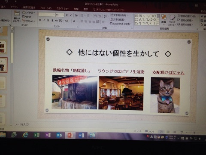Open the font size 44 dropdown
Image resolution: width=206 pixels, height=155 pixels.
(64, 15)
